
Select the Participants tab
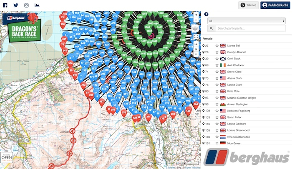point(275,5)
